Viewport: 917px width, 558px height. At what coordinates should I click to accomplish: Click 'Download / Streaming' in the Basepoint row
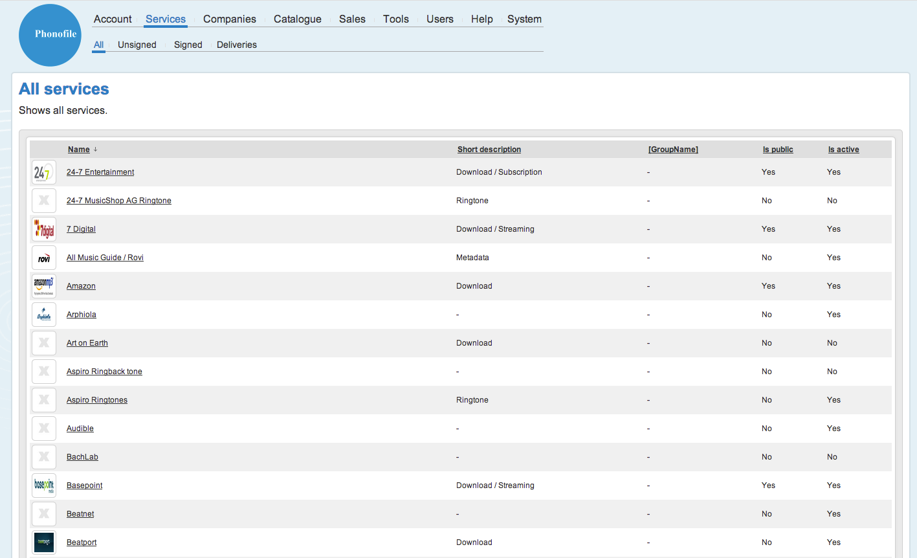495,485
